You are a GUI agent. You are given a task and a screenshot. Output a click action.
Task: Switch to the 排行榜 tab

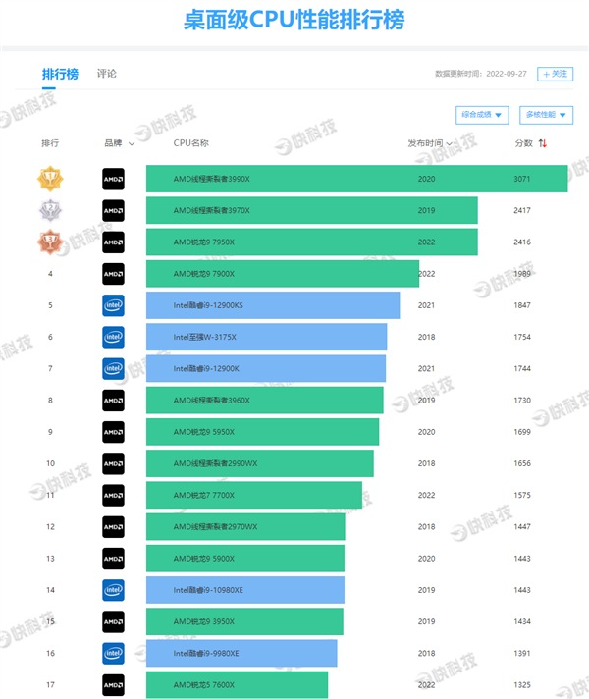click(x=60, y=74)
